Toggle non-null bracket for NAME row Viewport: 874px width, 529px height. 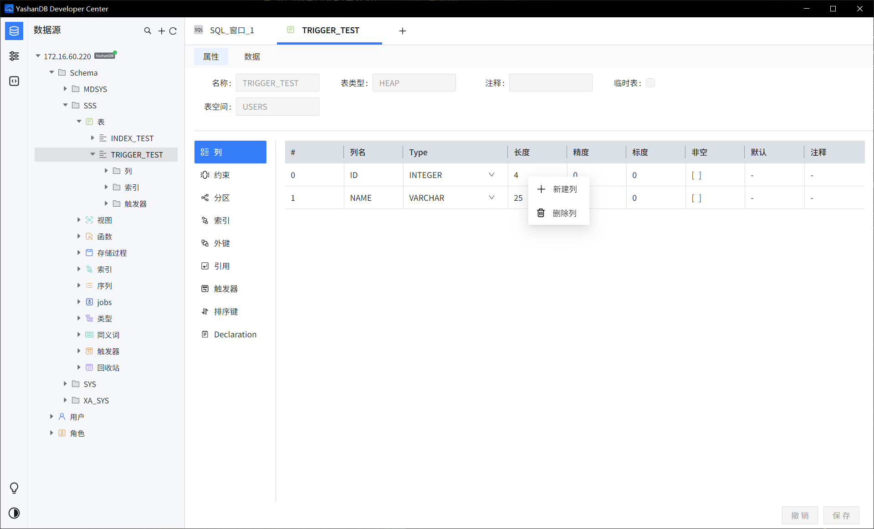pos(696,198)
